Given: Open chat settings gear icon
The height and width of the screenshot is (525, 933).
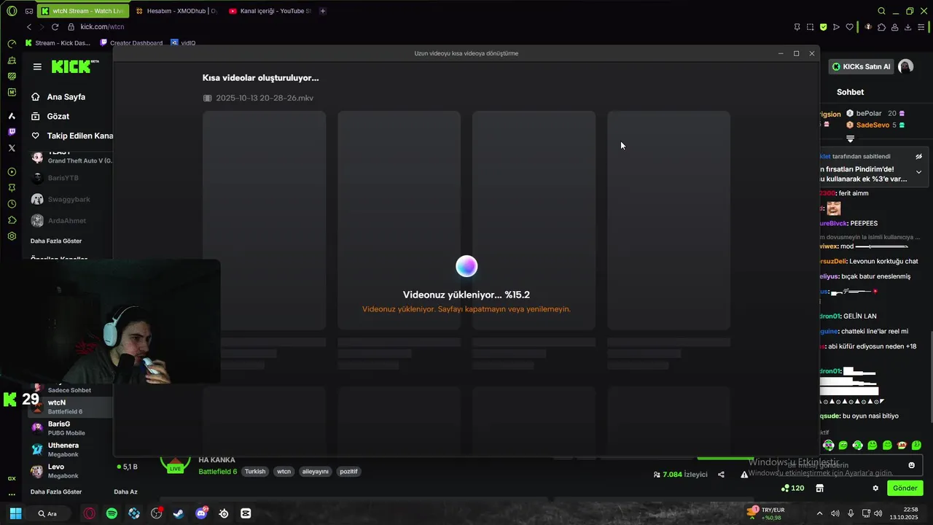Looking at the screenshot, I should tap(875, 488).
